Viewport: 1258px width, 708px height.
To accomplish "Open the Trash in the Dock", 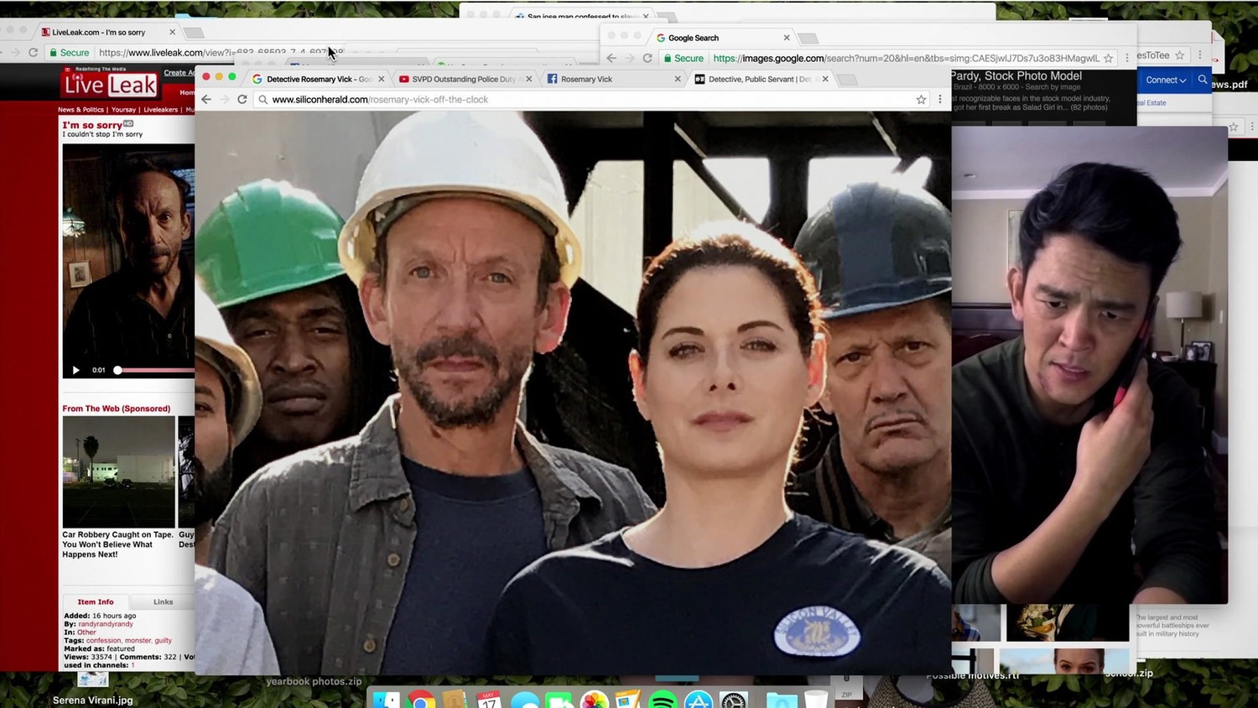I will (816, 700).
